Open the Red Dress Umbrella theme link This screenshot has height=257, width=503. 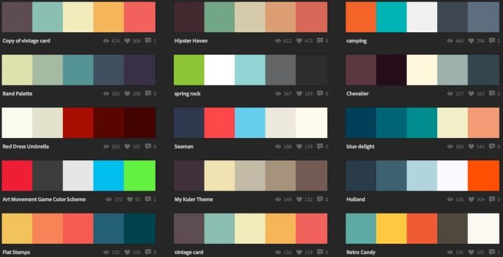pos(26,146)
